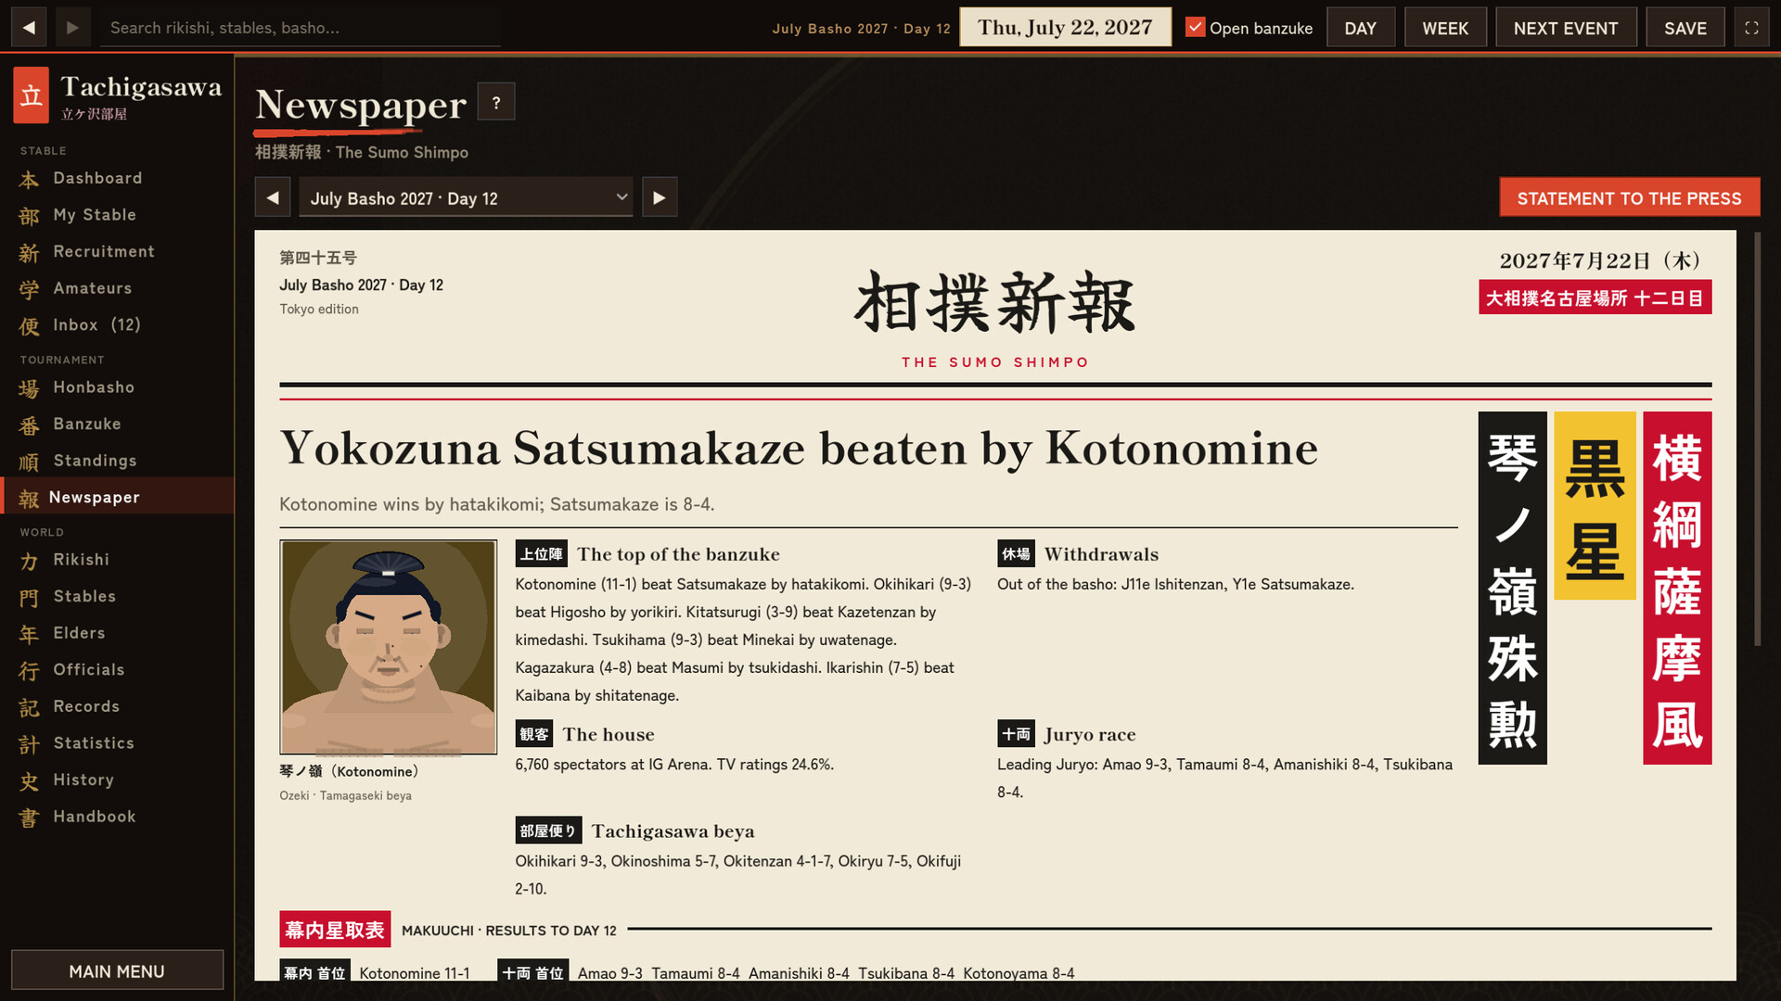Go to previous newspaper issue arrow
The width and height of the screenshot is (1781, 1001).
tap(273, 196)
